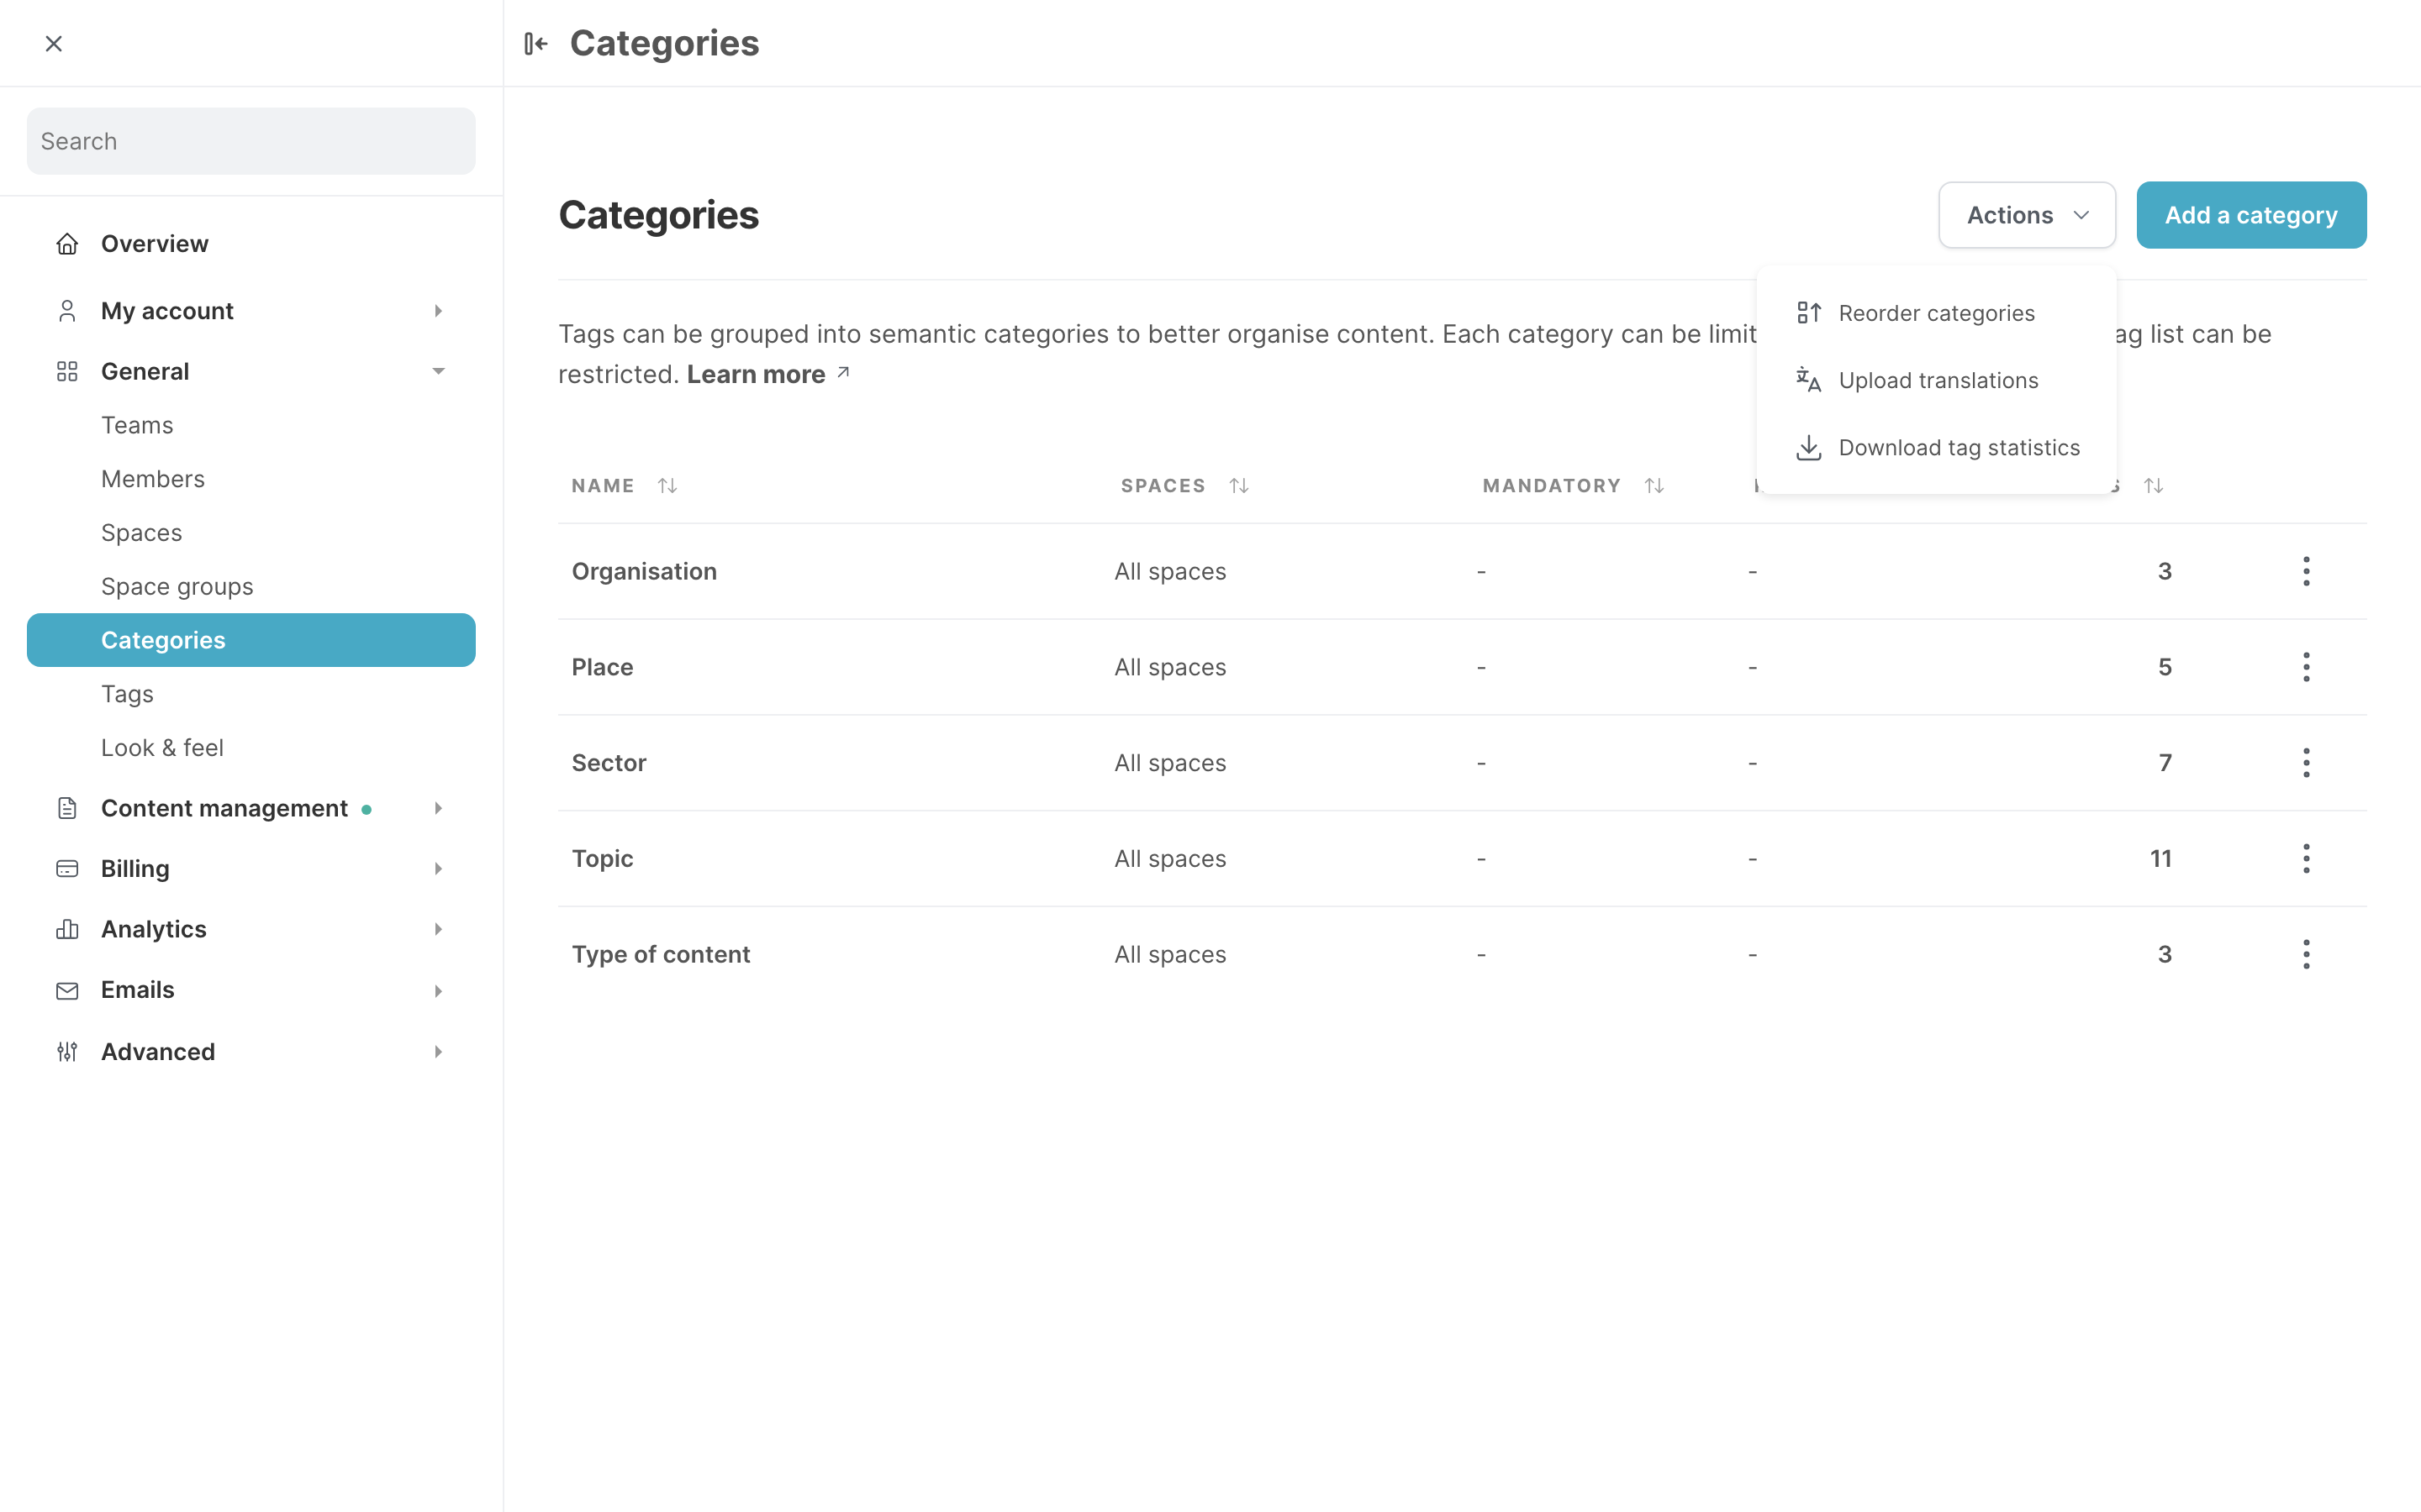Select the Type of content category name
Image resolution: width=2421 pixels, height=1512 pixels.
coord(660,954)
